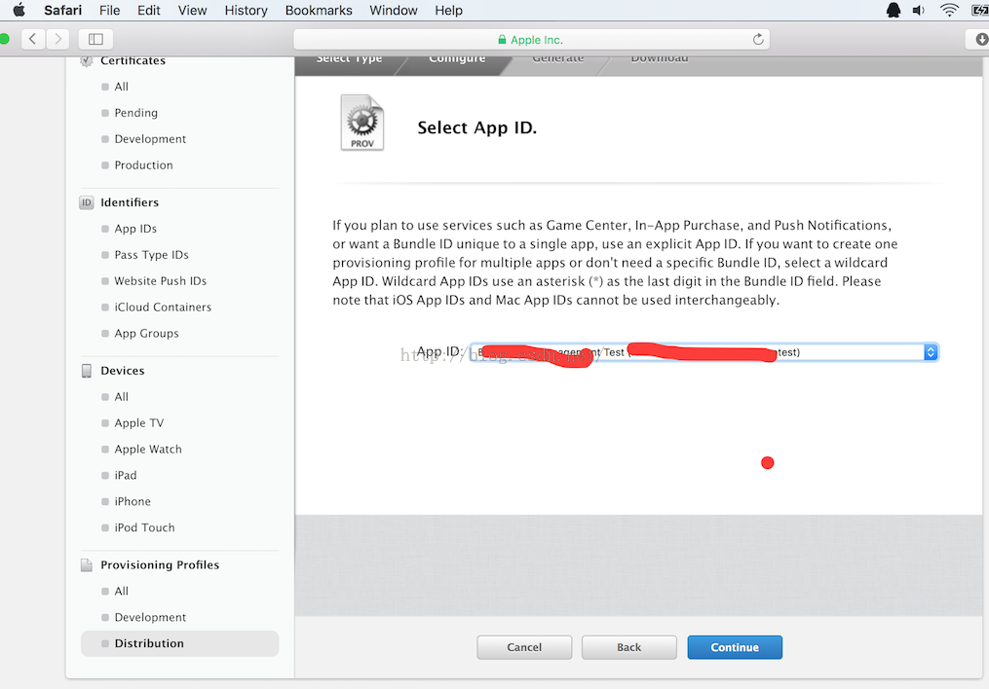989x689 pixels.
Task: Open the Apple menu logo
Action: [19, 10]
